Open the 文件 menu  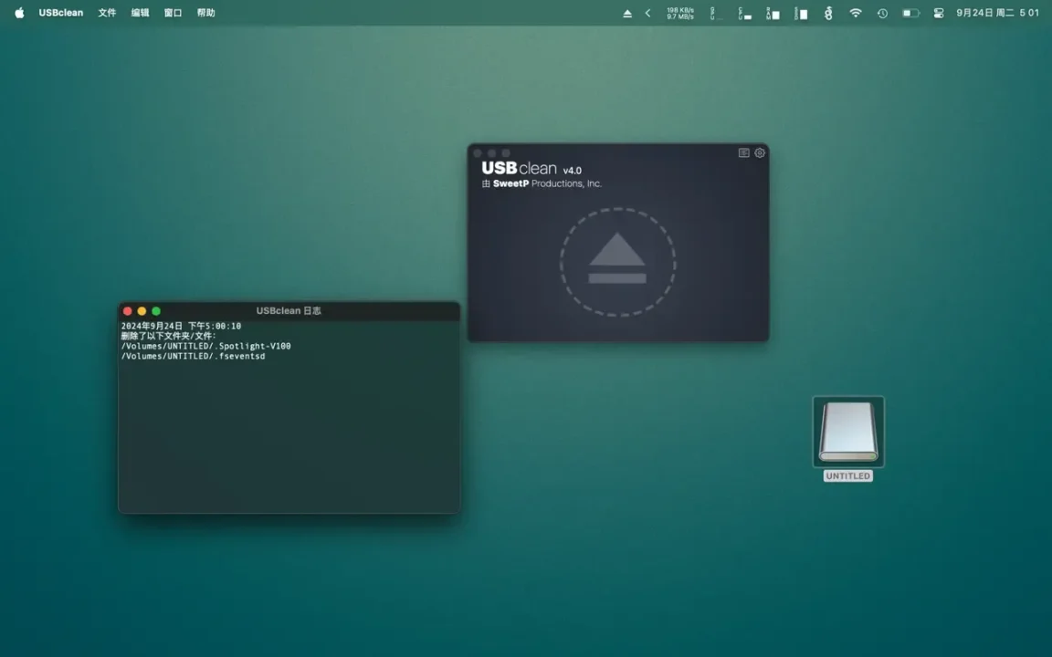point(107,14)
